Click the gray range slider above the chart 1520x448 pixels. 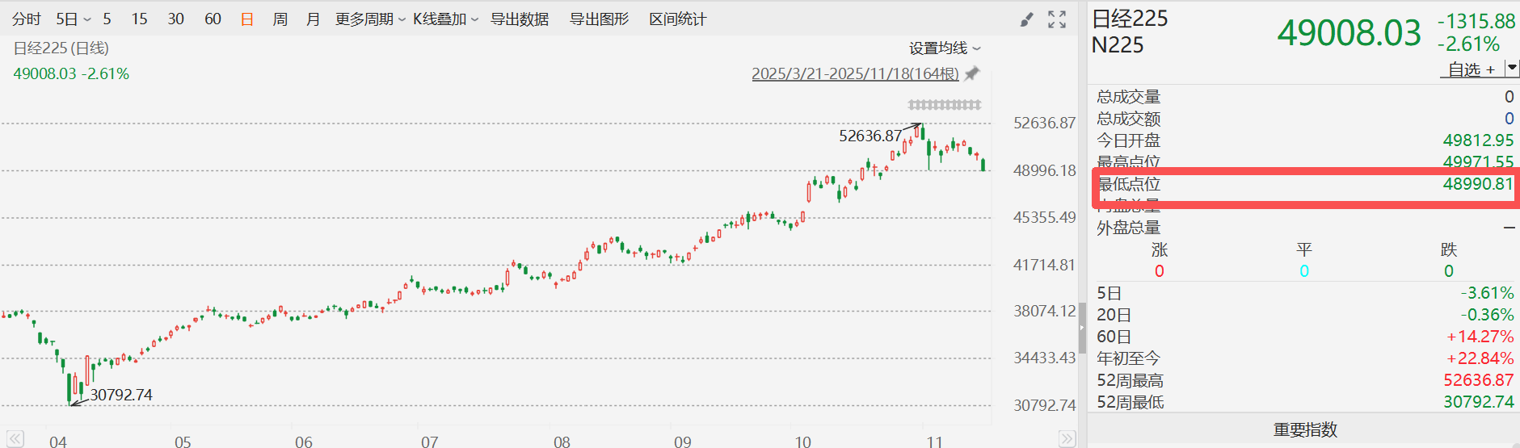(944, 105)
